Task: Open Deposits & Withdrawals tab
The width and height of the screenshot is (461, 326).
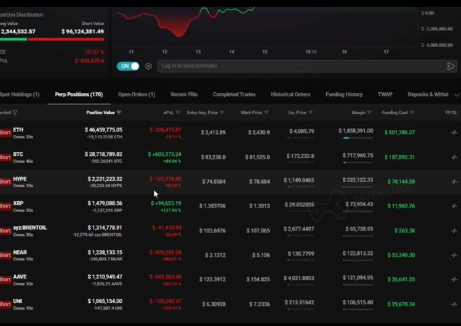Action: tap(428, 94)
